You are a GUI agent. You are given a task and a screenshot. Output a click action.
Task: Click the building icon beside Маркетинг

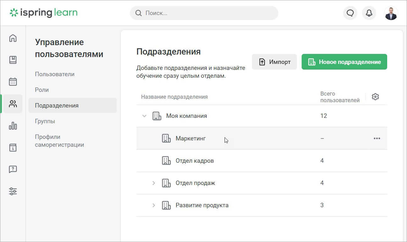point(166,138)
